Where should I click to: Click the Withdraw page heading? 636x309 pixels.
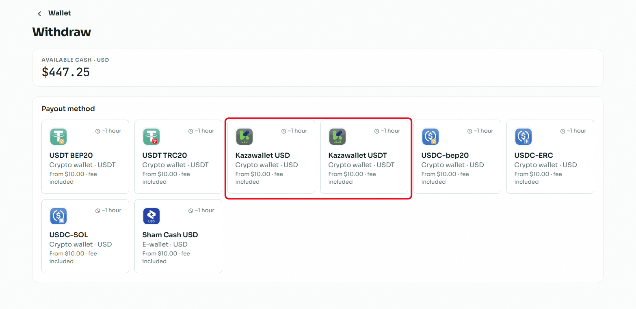[x=62, y=32]
